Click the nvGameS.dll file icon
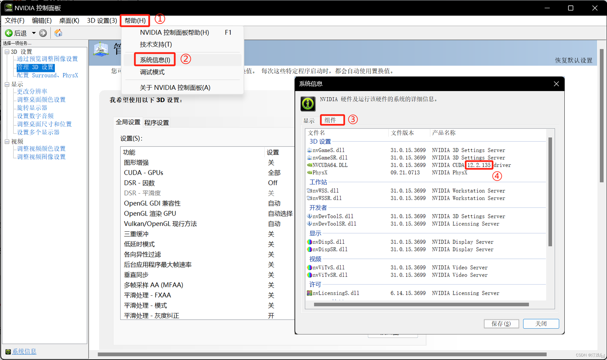This screenshot has width=607, height=360. [309, 150]
